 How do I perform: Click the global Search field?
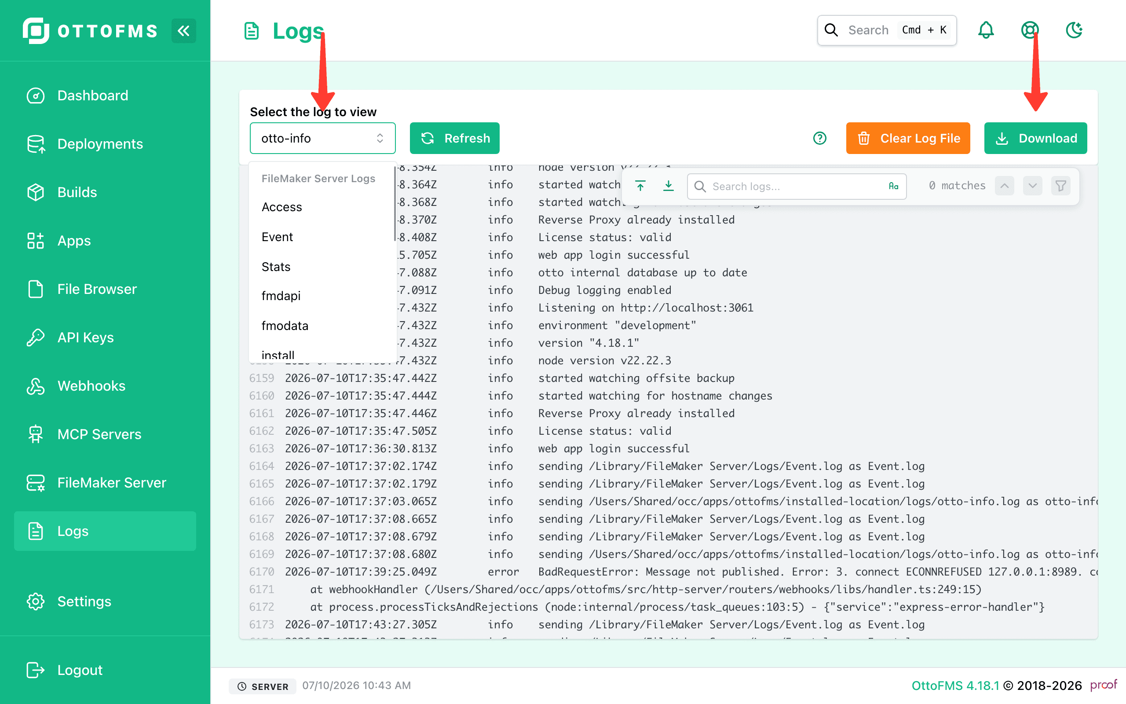coord(887,30)
